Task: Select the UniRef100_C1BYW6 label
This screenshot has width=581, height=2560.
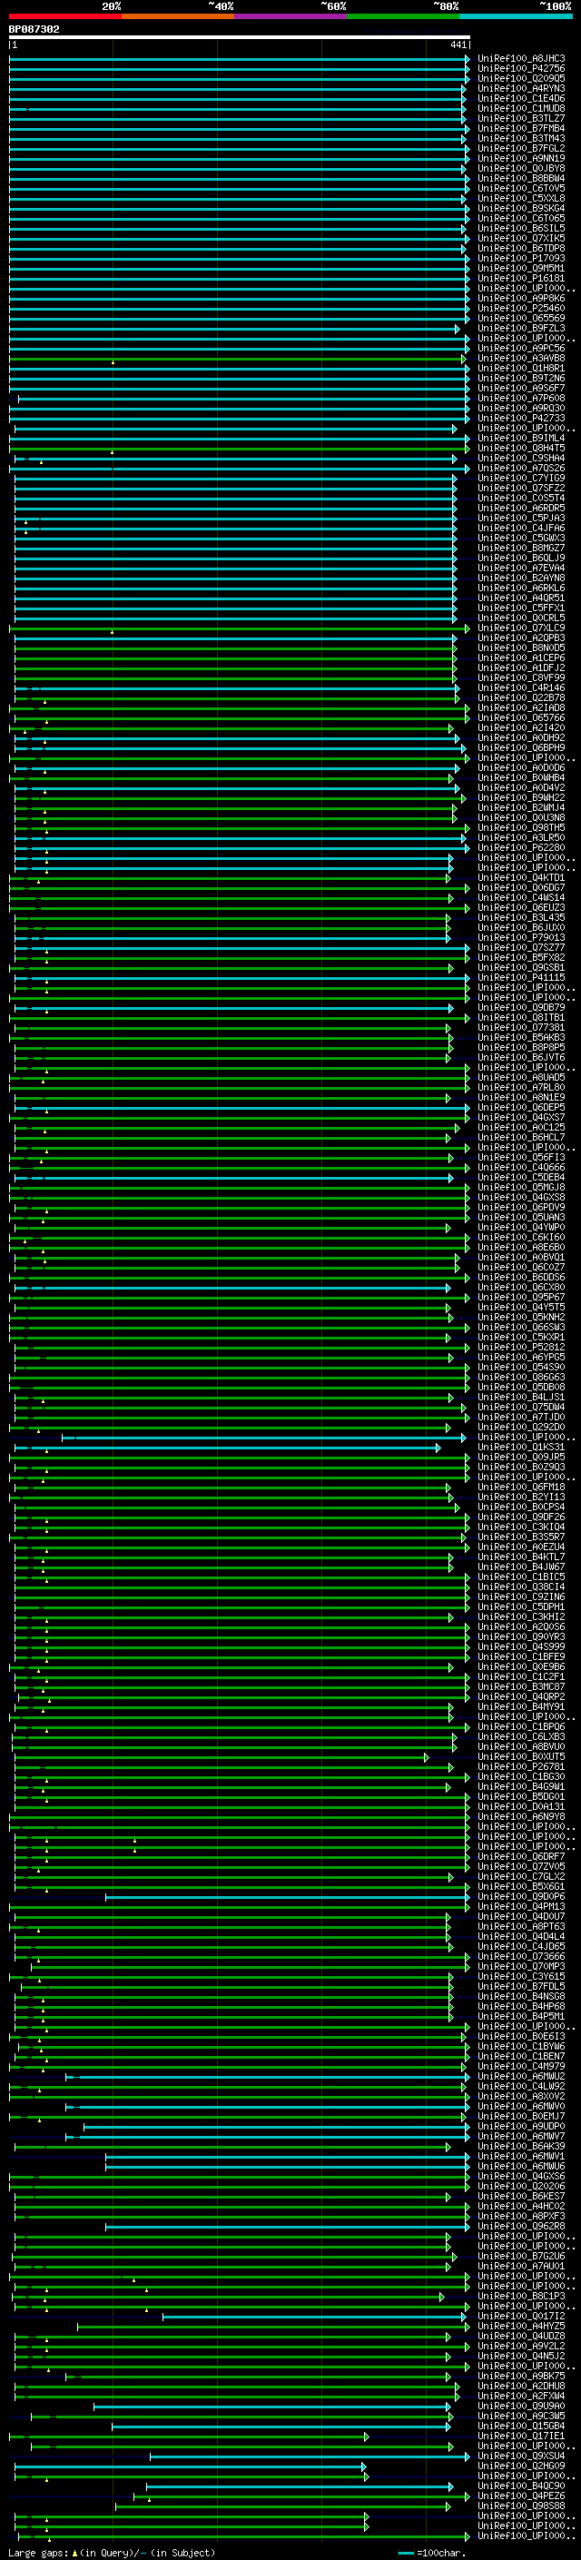Action: pos(521,2046)
